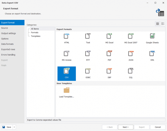Viewport: 167px width, 131px height.
Task: Open the Save button dropdown arrow
Action: click(14, 127)
